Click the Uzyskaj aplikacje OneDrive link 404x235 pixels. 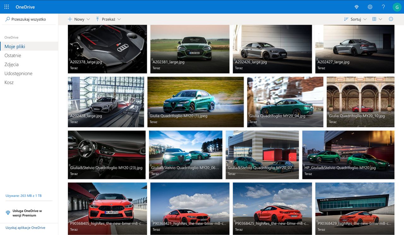[x=25, y=228]
